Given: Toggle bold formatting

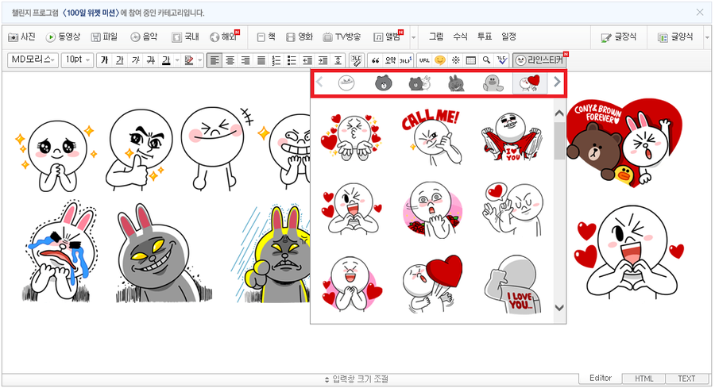Looking at the screenshot, I should tap(104, 60).
